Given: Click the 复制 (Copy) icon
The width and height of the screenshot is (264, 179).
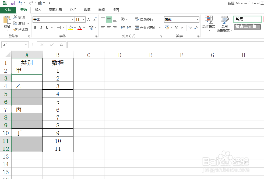Looking at the screenshot, I should pyautogui.click(x=15, y=23).
